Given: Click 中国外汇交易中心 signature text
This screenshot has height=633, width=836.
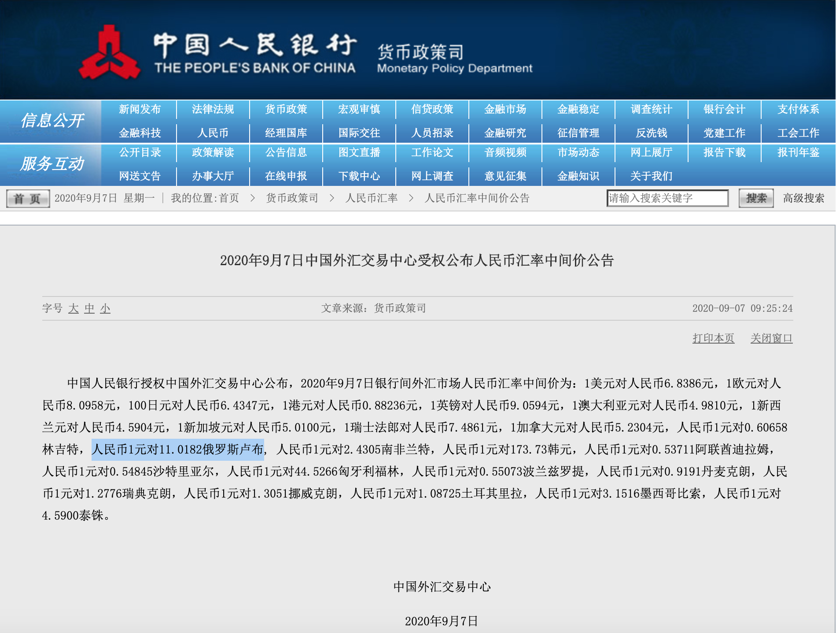Looking at the screenshot, I should [x=442, y=587].
